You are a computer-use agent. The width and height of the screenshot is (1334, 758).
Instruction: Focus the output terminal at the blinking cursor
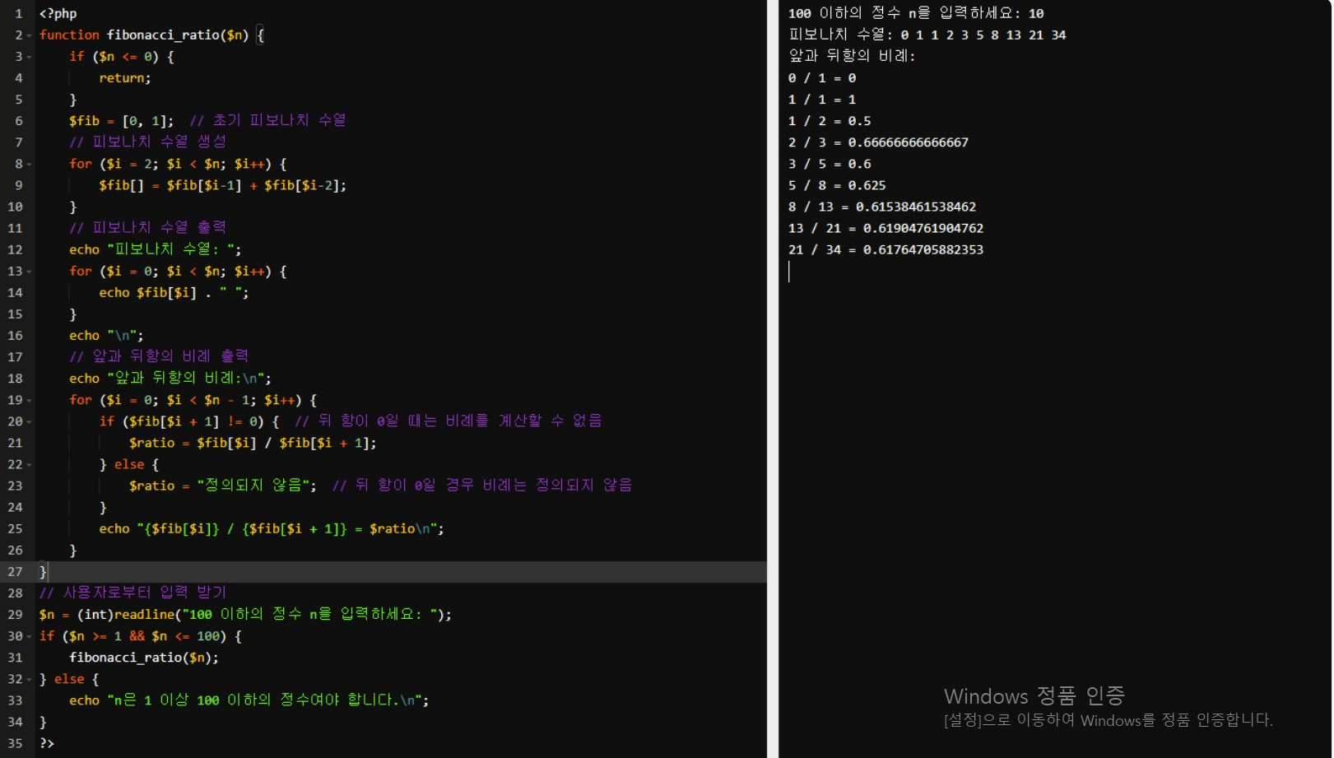click(790, 272)
